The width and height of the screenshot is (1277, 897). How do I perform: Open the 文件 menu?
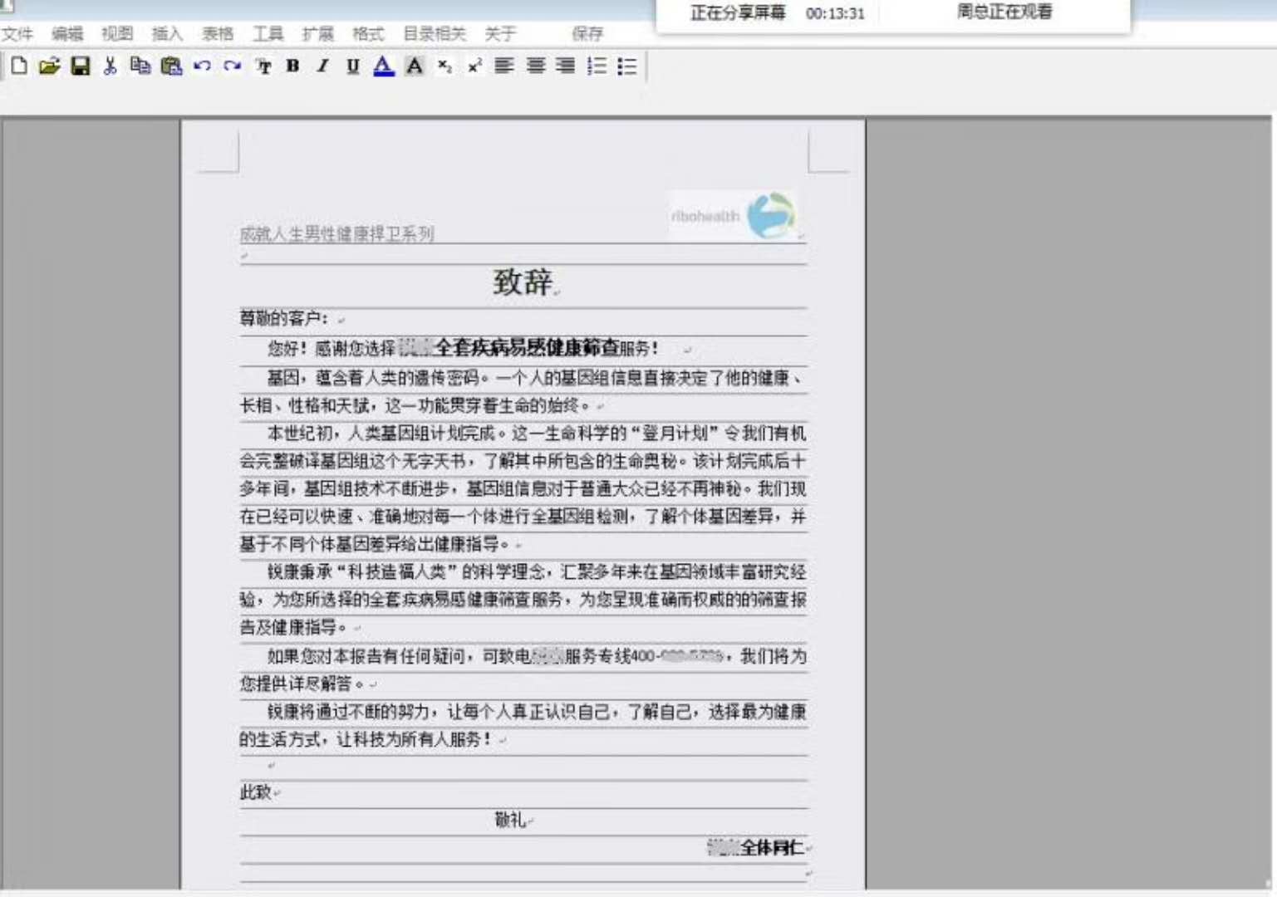point(17,34)
